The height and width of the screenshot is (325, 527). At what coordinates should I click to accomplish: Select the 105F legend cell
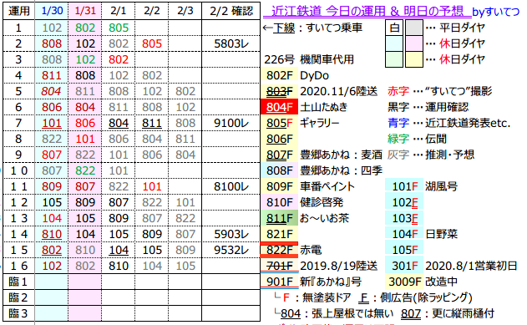(404, 250)
